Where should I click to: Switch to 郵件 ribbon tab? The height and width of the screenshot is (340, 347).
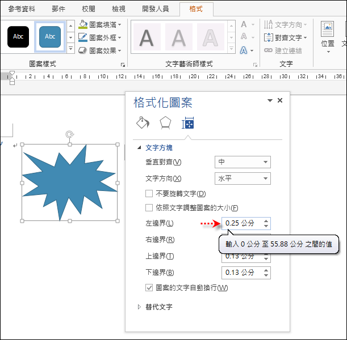click(x=58, y=9)
